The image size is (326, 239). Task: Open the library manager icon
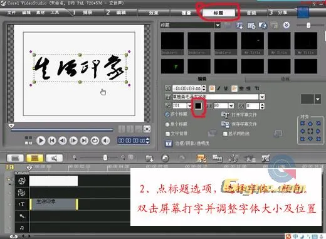coord(251,26)
